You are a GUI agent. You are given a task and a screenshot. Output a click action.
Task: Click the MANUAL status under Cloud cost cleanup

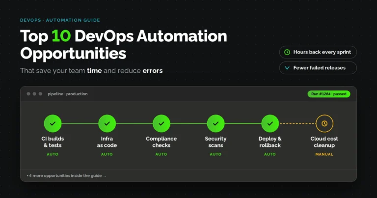pos(324,154)
